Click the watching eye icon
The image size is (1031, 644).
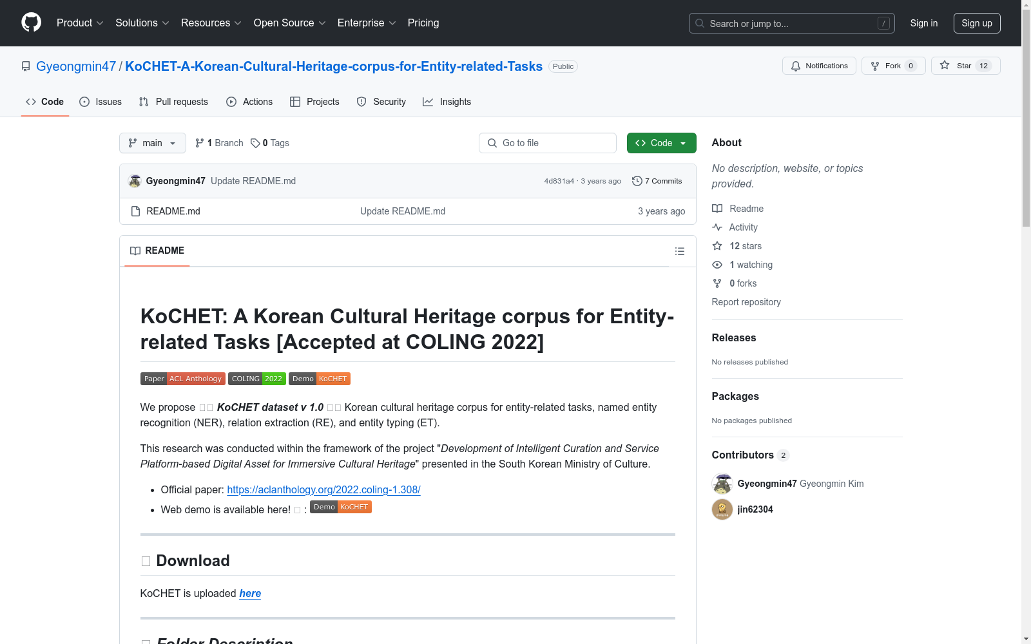(717, 265)
